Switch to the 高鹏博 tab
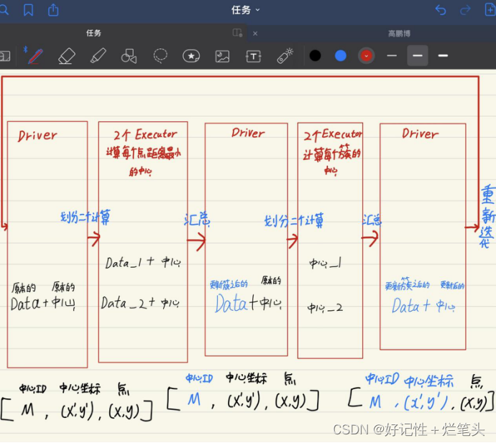The width and height of the screenshot is (496, 443). click(x=399, y=34)
